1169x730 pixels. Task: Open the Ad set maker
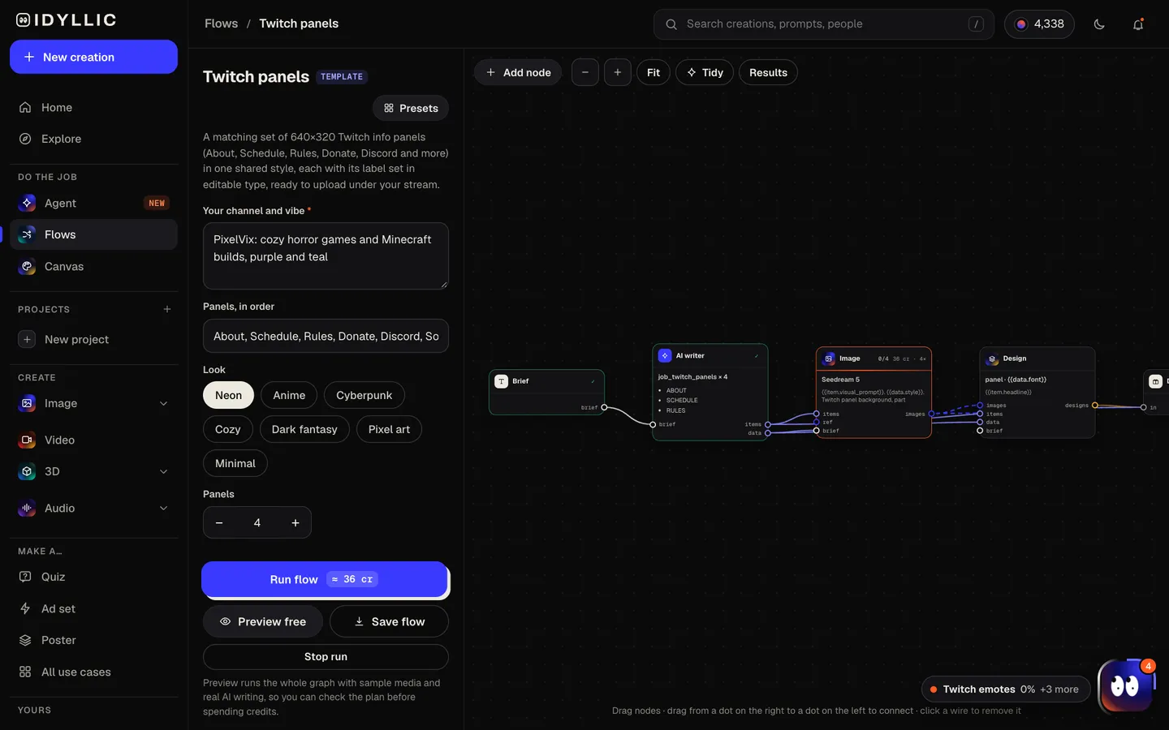[93, 608]
